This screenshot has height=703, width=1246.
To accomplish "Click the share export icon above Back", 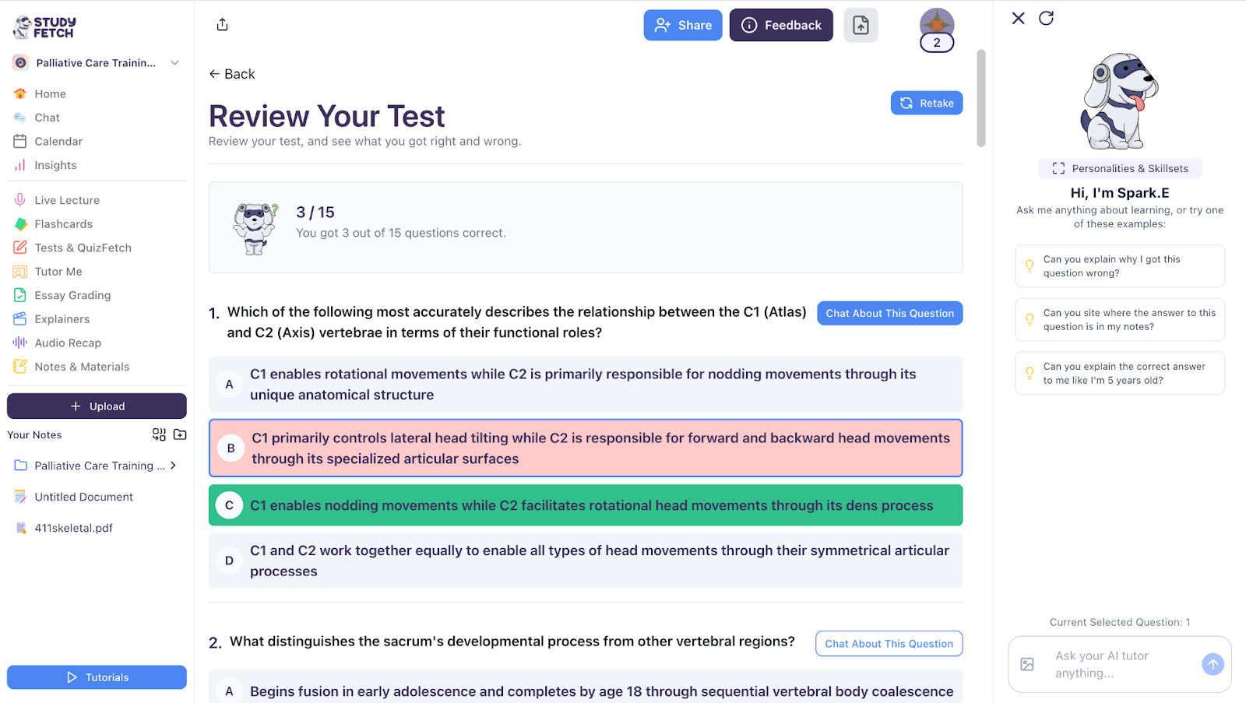I will 221,24.
